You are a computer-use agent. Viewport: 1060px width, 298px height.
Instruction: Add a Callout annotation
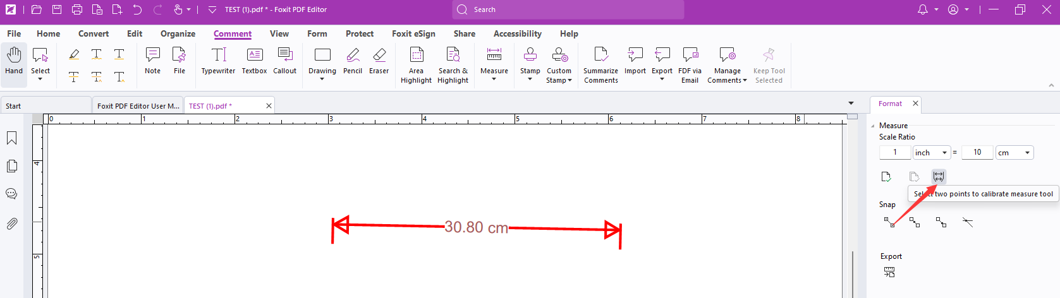coord(285,61)
